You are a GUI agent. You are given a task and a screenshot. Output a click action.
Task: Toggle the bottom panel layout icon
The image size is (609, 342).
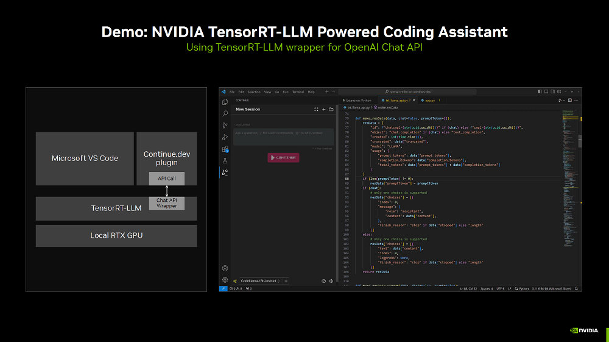point(546,91)
